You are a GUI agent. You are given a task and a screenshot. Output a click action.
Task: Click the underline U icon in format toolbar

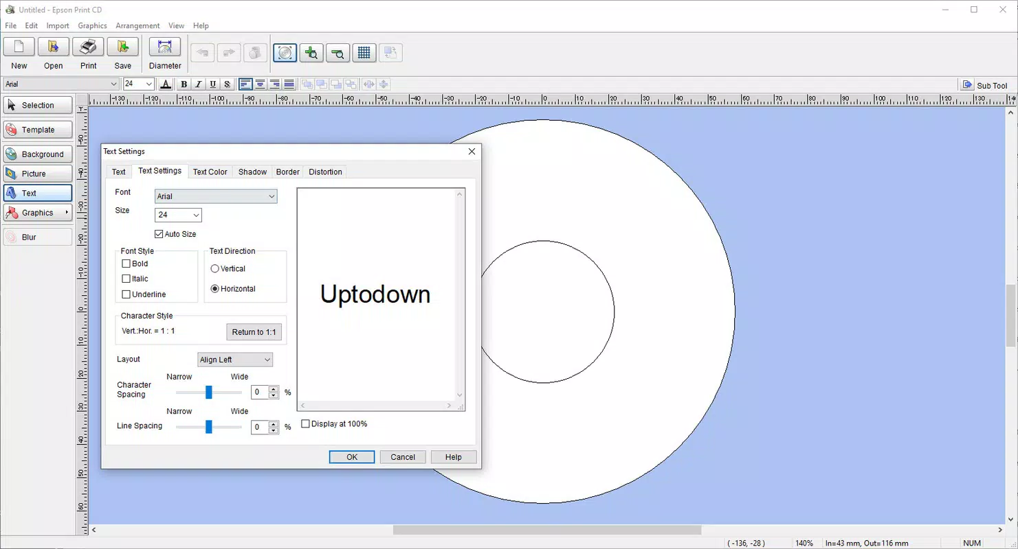point(213,84)
